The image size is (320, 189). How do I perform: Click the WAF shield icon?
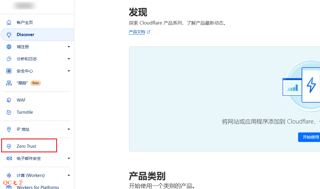(x=9, y=100)
